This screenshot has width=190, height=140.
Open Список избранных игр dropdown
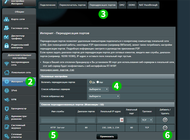click(x=104, y=96)
